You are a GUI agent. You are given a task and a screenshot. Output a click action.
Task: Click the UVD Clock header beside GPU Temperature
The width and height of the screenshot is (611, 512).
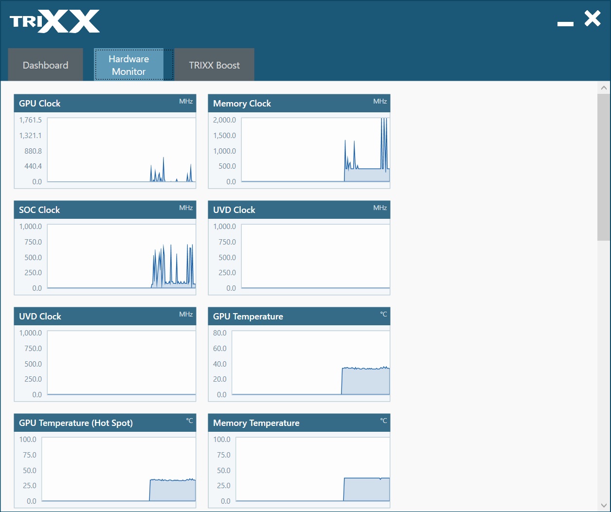[x=105, y=316]
